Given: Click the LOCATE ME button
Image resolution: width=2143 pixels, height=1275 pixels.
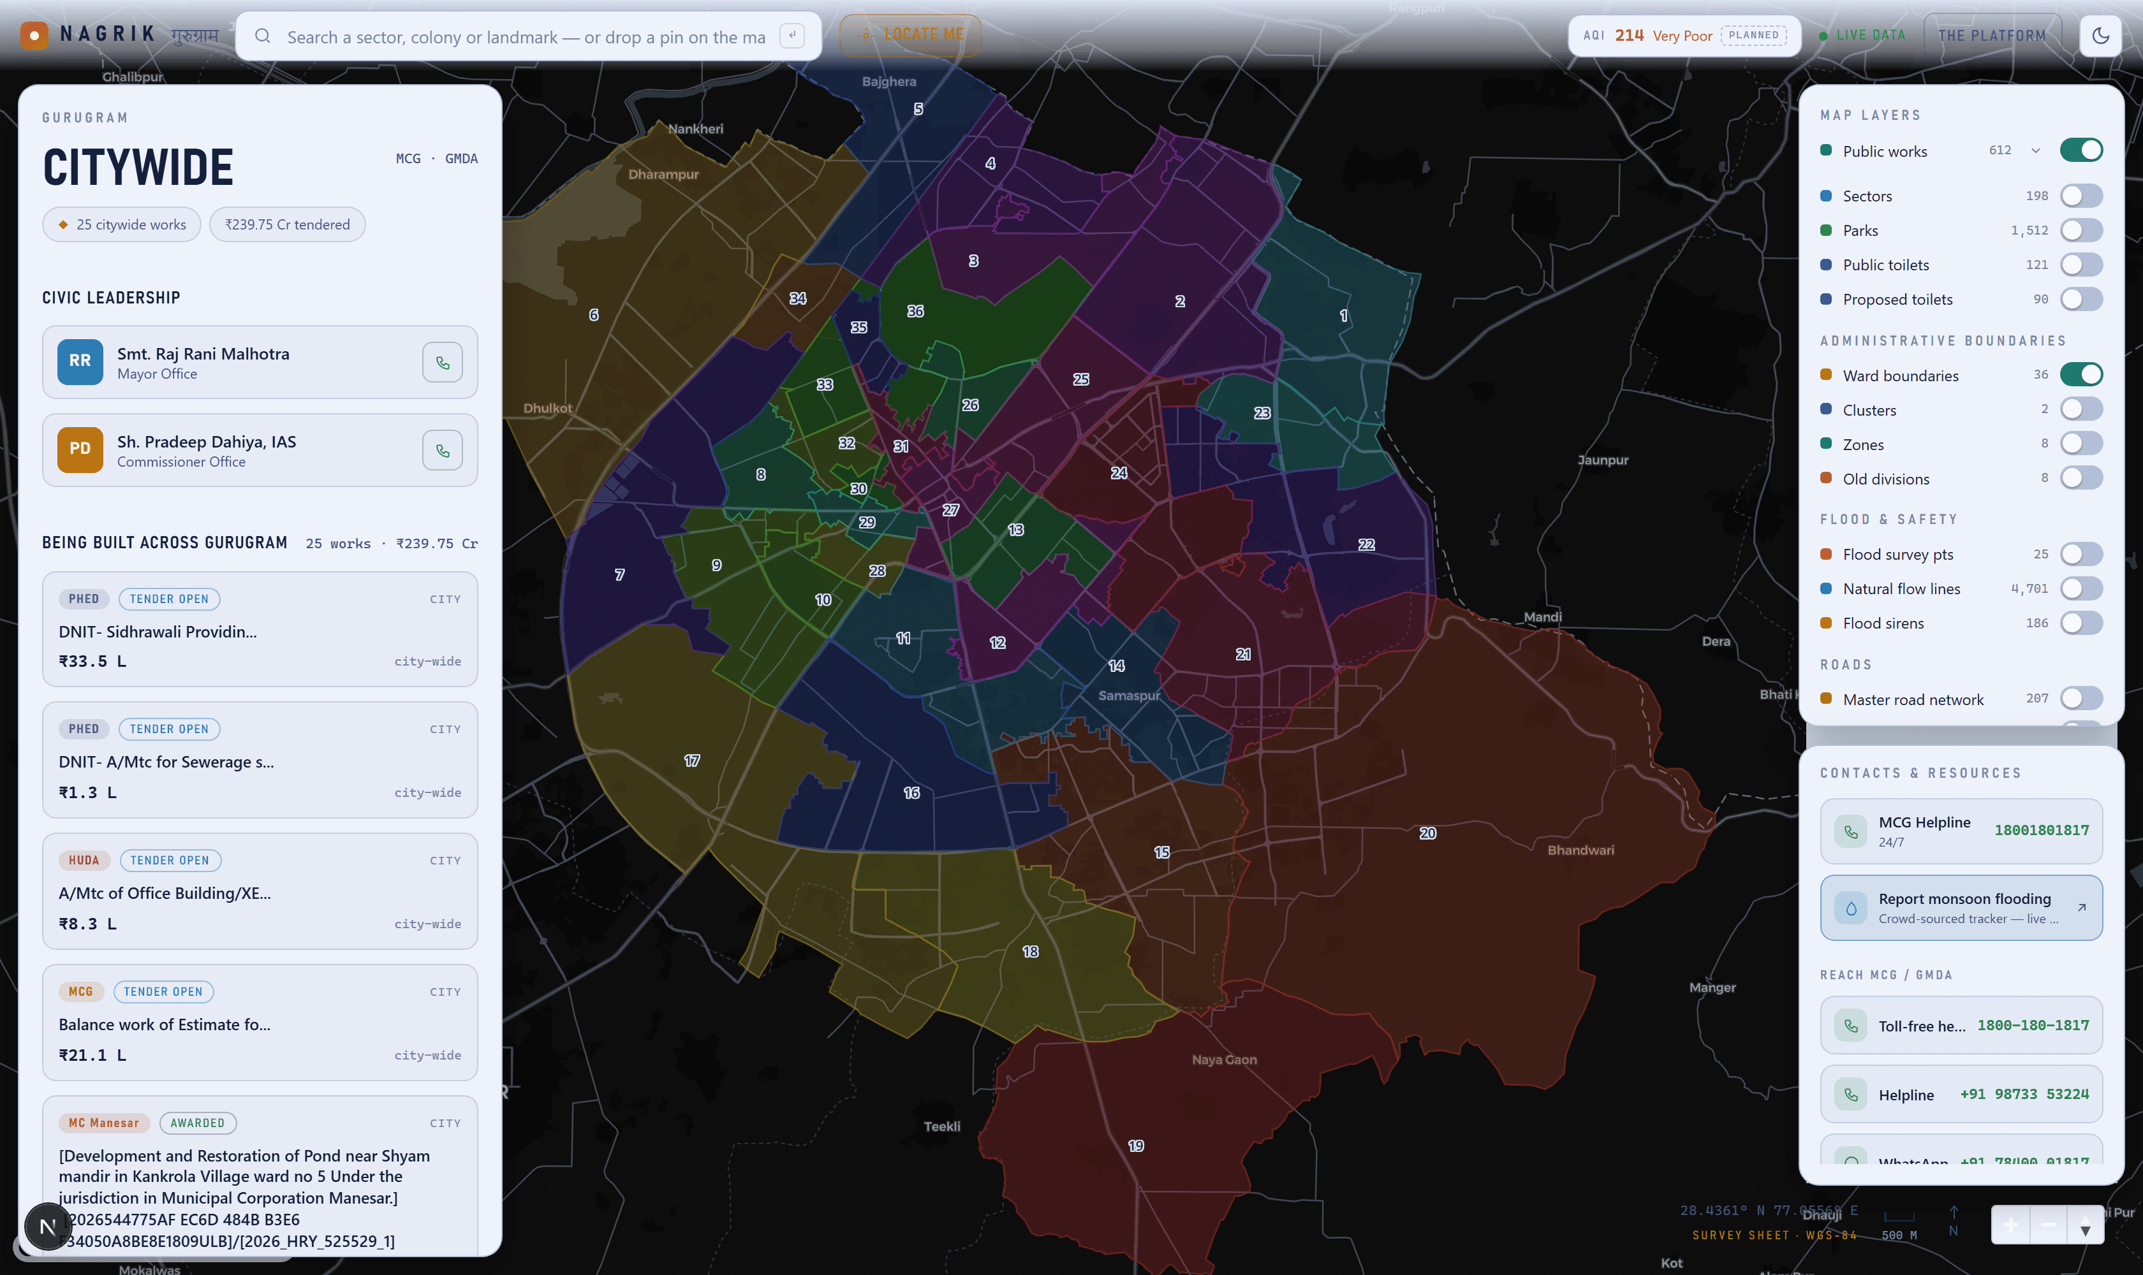Looking at the screenshot, I should tap(910, 35).
